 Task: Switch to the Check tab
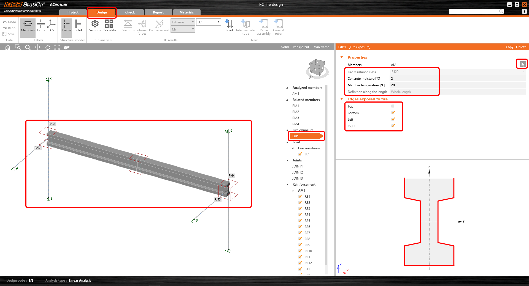pos(130,12)
